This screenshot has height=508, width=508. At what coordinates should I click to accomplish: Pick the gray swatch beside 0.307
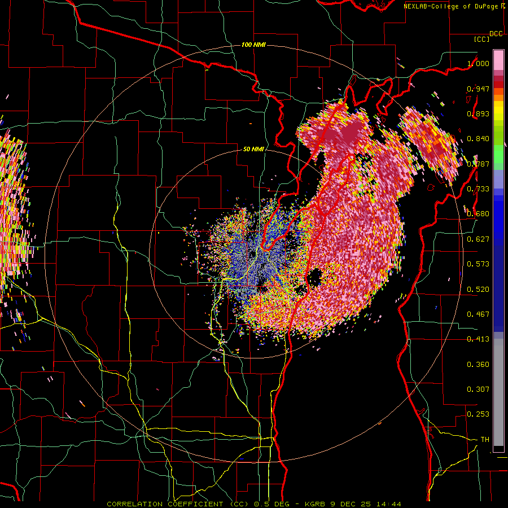pos(498,392)
